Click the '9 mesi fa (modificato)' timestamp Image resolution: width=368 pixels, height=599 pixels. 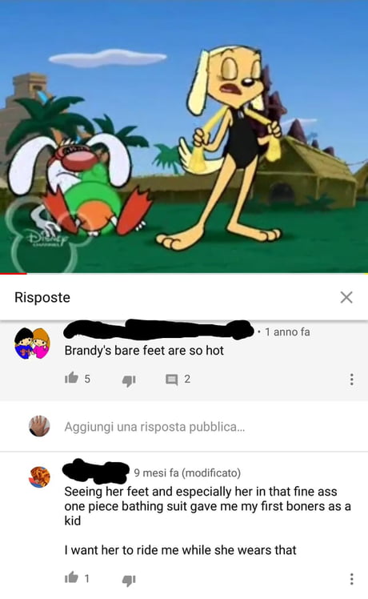[187, 473]
